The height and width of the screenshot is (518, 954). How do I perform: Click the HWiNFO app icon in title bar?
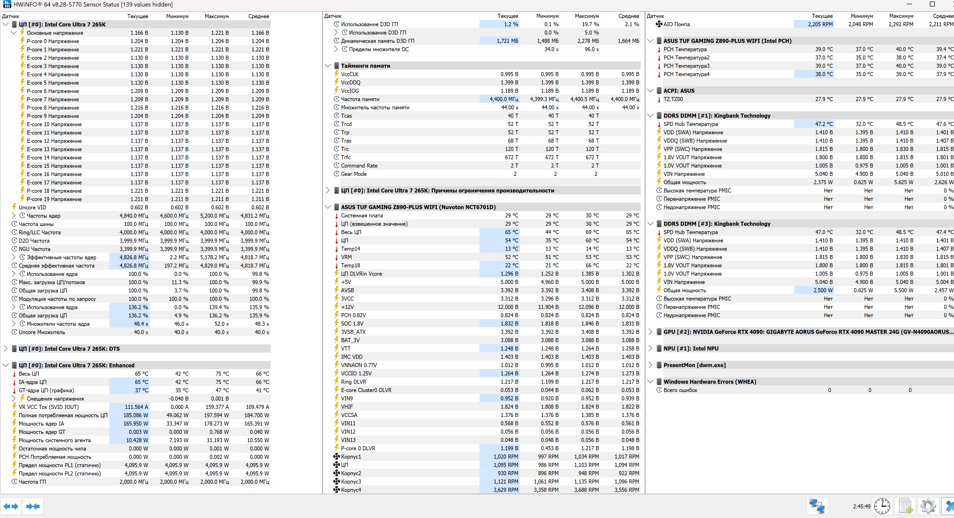pyautogui.click(x=7, y=5)
